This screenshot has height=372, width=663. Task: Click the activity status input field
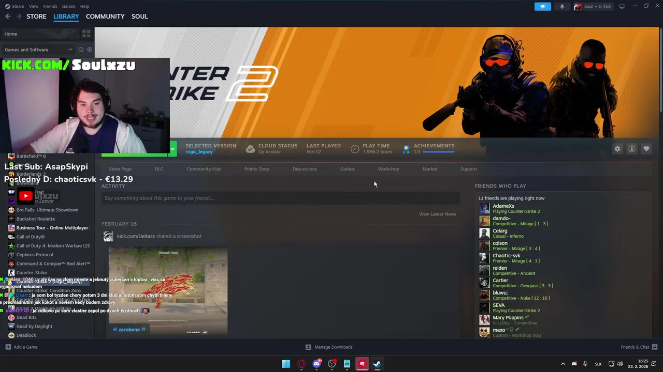point(281,198)
